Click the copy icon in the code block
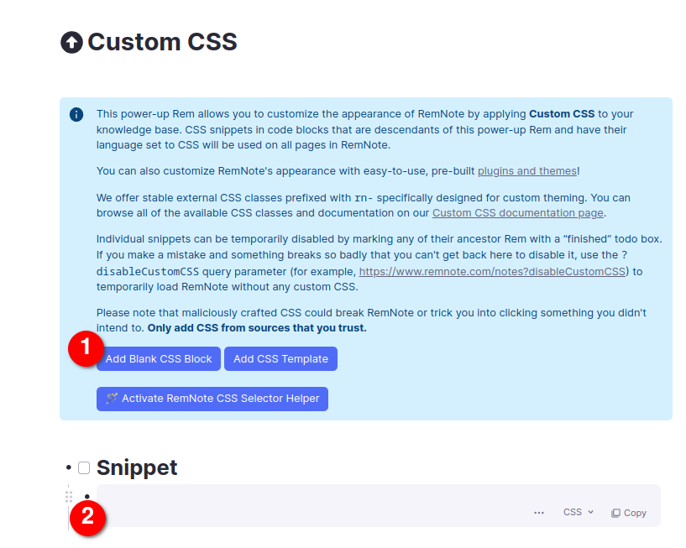The height and width of the screenshot is (548, 686). tap(615, 513)
